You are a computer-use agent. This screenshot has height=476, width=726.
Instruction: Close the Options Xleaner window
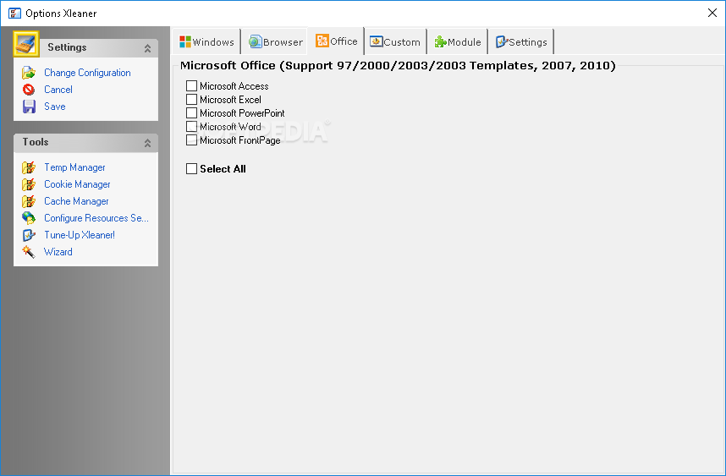pyautogui.click(x=712, y=13)
